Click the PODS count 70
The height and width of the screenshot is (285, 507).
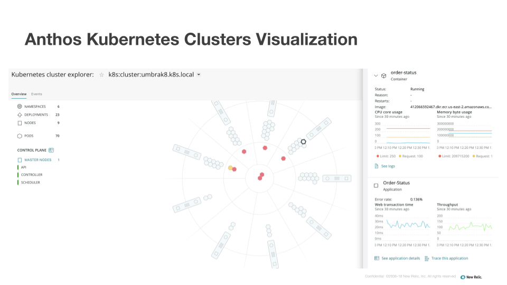pyautogui.click(x=57, y=136)
